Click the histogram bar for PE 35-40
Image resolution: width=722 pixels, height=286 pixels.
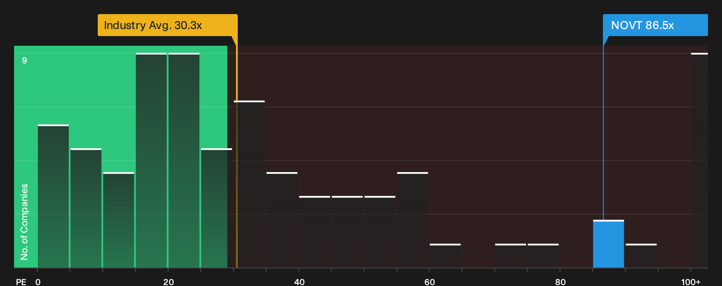pyautogui.click(x=282, y=220)
